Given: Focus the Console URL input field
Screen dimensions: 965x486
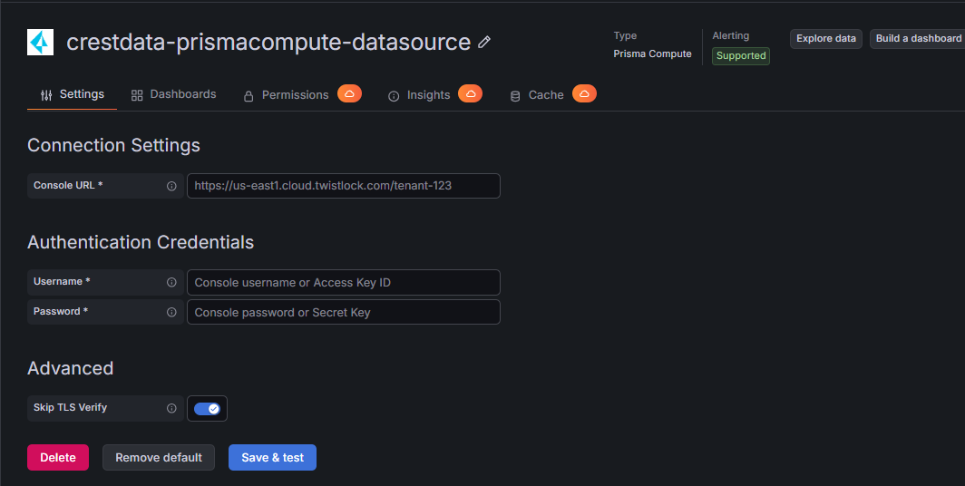Looking at the screenshot, I should [x=344, y=186].
